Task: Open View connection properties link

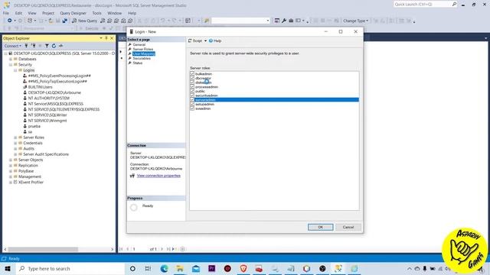Action: pos(158,176)
